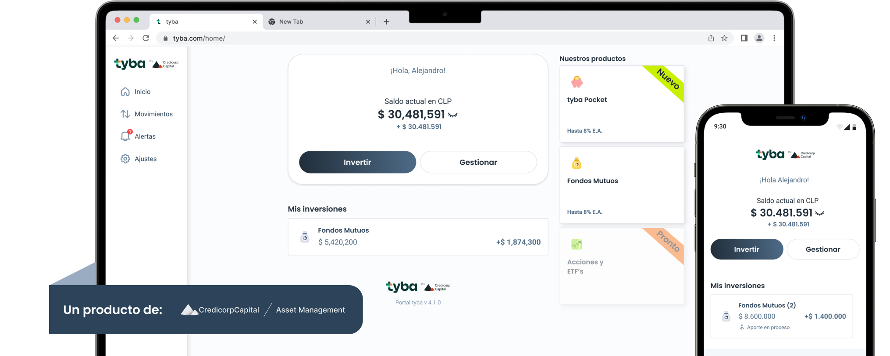
Task: Reload the tyba.com page
Action: click(x=146, y=38)
